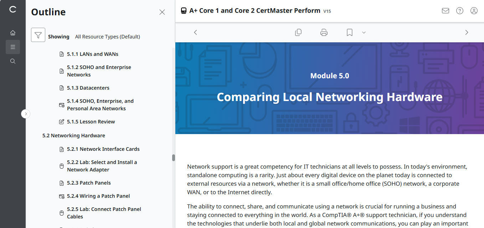Close the Outline panel
This screenshot has height=228, width=484.
(162, 12)
